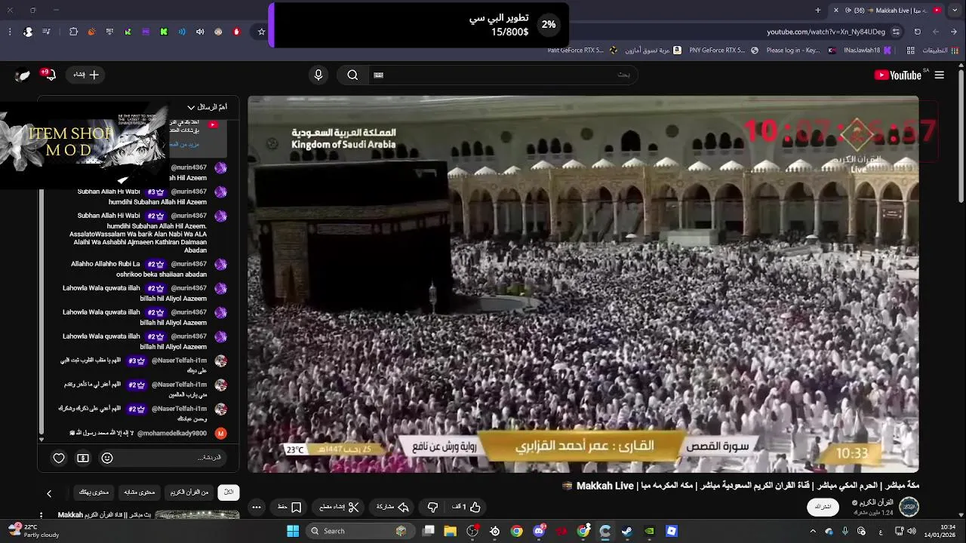Click the scissors Clip button
Image resolution: width=966 pixels, height=543 pixels.
coord(339,507)
